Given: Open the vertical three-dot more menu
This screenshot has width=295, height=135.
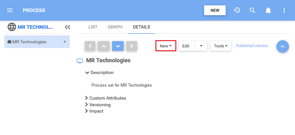Looking at the screenshot, I should pos(284,10).
